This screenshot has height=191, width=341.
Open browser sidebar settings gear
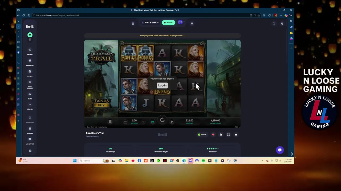291,154
